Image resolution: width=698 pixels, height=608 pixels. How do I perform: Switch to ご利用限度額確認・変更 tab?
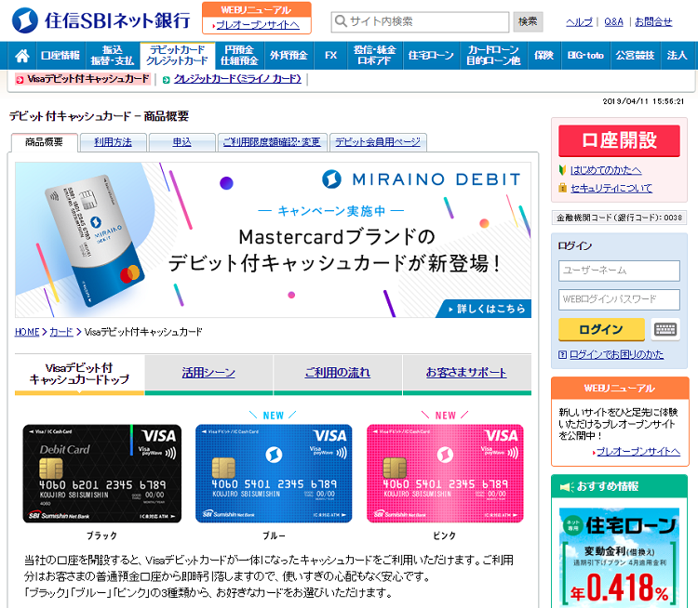pyautogui.click(x=272, y=142)
